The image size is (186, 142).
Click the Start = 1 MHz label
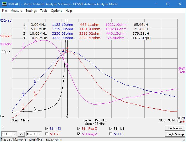tap(21, 120)
